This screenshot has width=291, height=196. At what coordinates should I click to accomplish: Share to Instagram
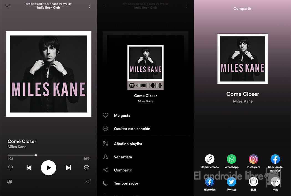[x=253, y=159]
